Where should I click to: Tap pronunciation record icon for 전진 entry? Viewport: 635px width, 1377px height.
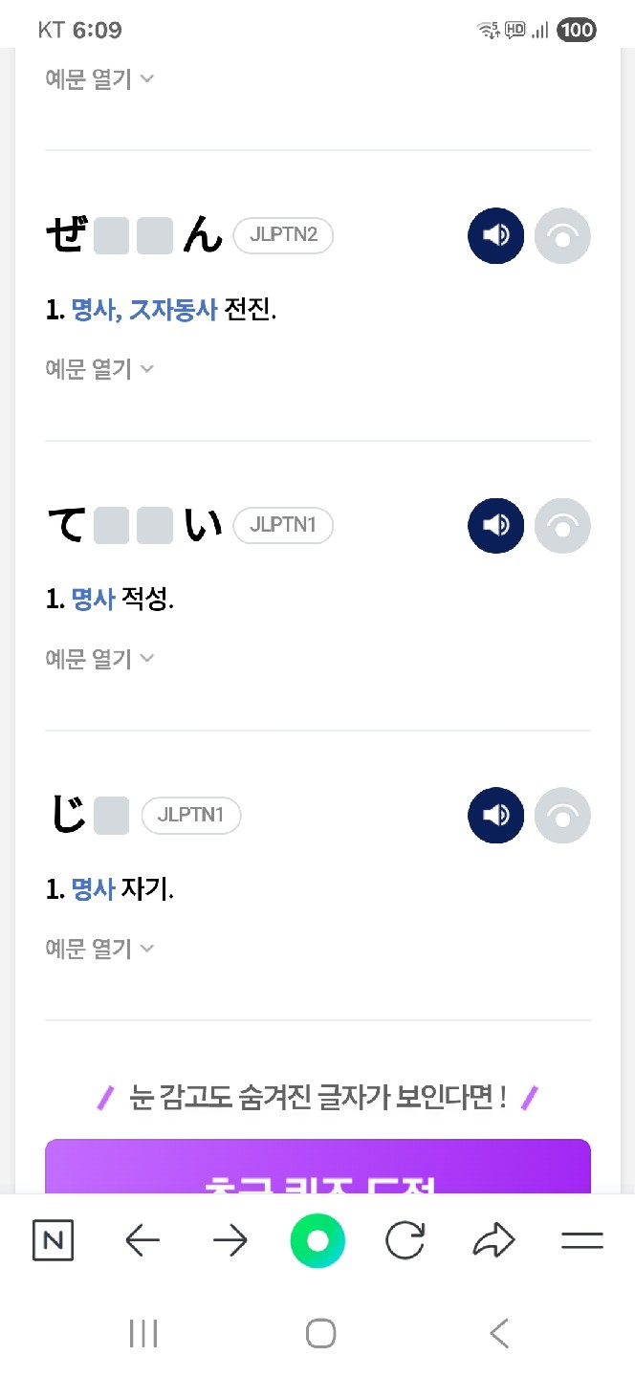[x=562, y=235]
